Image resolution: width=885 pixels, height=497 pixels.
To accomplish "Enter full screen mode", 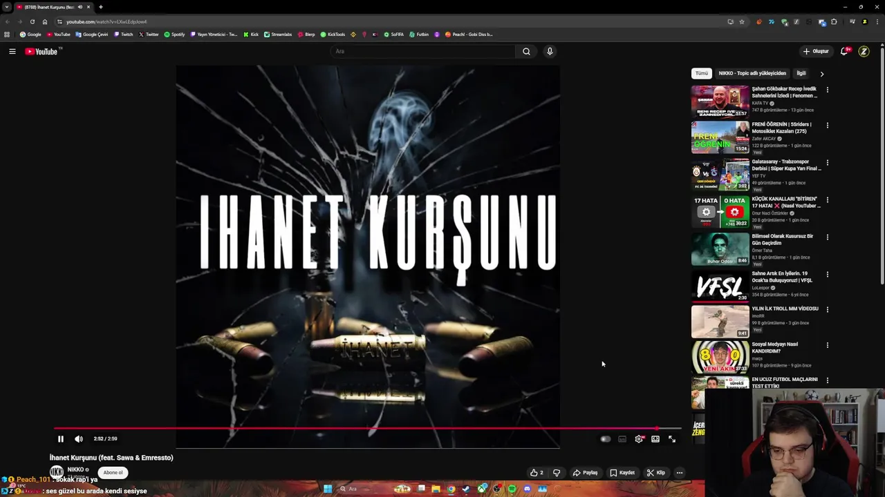I will pos(672,439).
